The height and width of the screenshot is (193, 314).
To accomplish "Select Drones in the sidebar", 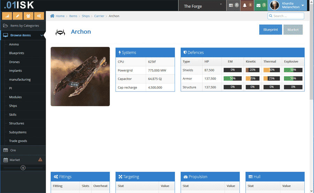I will [x=14, y=62].
